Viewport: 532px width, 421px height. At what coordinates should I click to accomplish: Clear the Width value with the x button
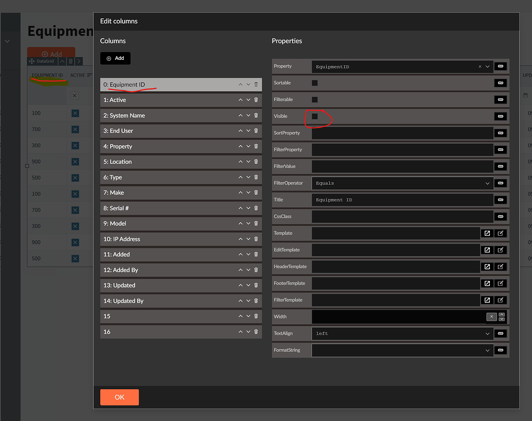(491, 316)
